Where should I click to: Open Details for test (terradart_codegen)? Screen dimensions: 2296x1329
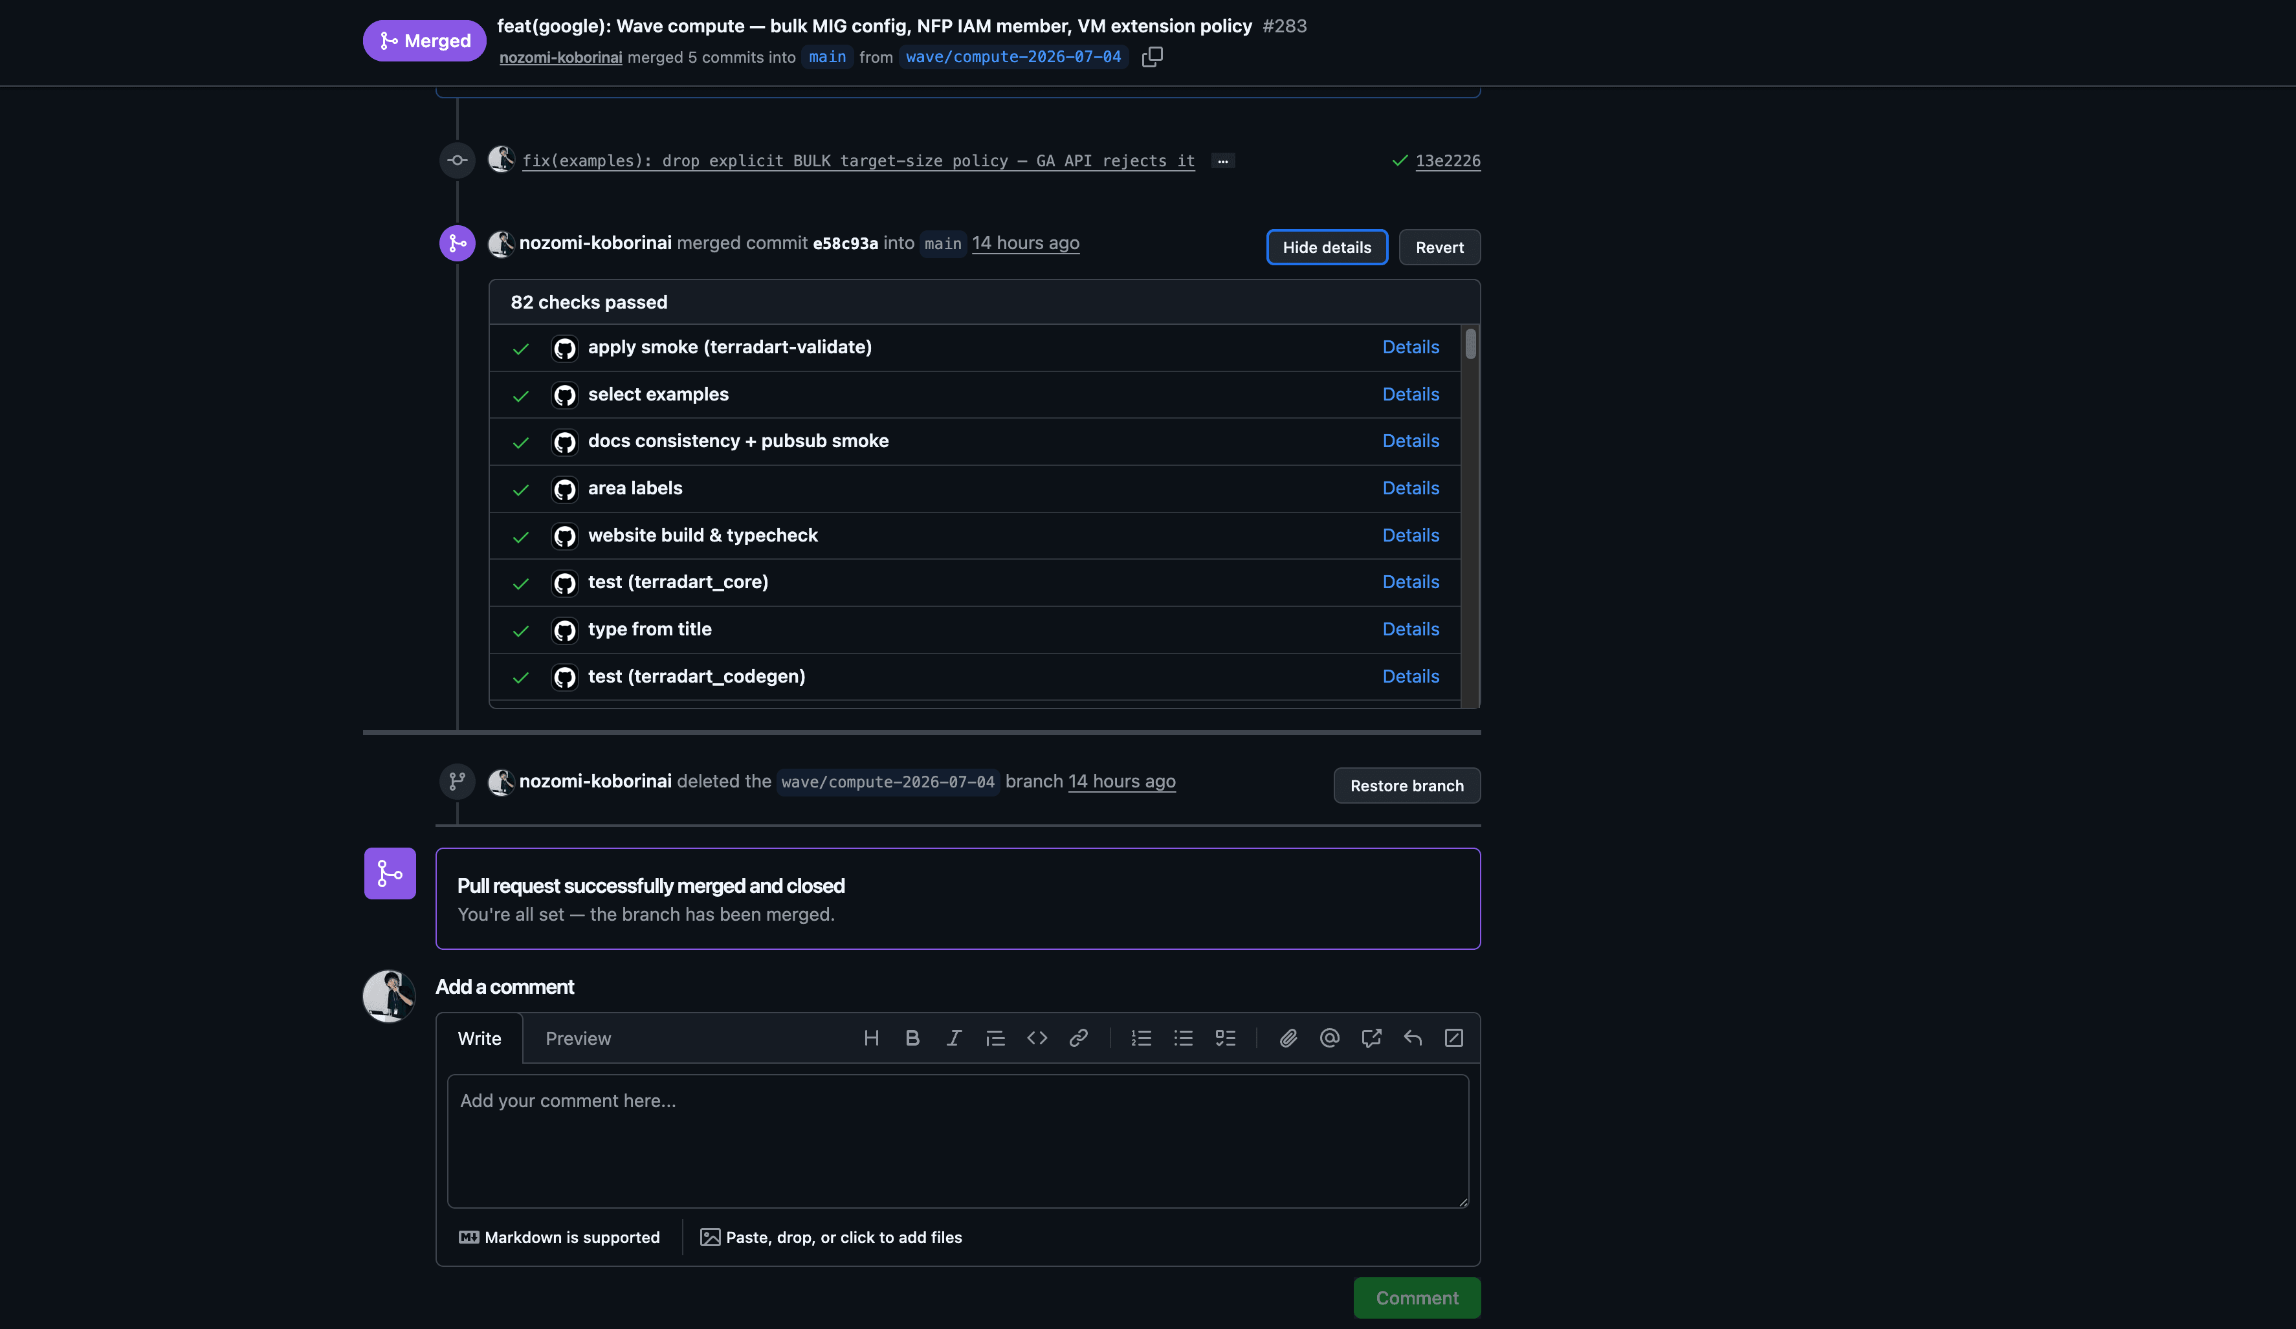(1410, 677)
